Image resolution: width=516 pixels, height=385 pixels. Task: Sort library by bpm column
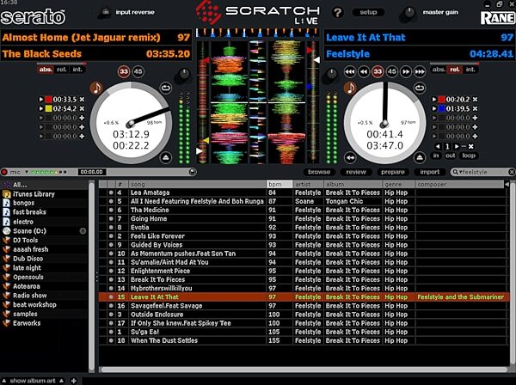[x=279, y=184]
